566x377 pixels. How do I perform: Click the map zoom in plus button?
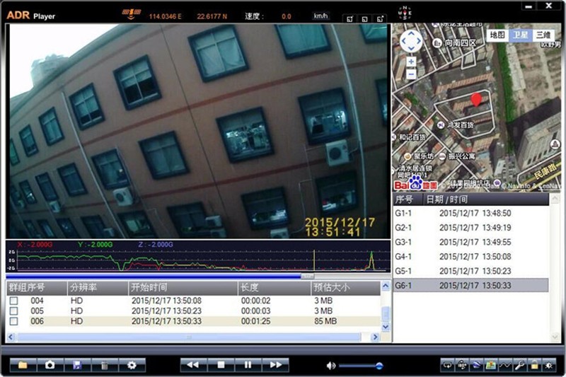[x=411, y=62]
